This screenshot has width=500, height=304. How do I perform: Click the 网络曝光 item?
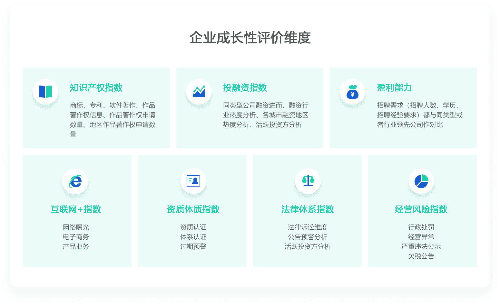(x=76, y=227)
